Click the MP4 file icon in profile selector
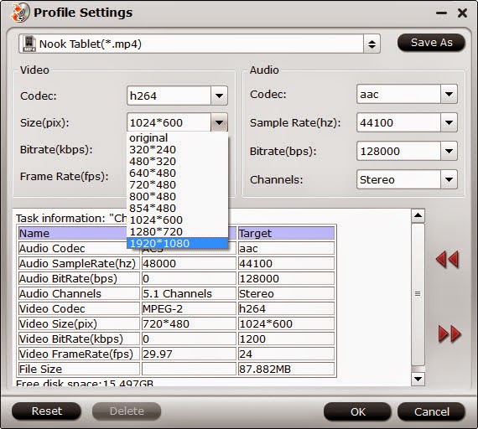The height and width of the screenshot is (429, 478). coord(29,44)
